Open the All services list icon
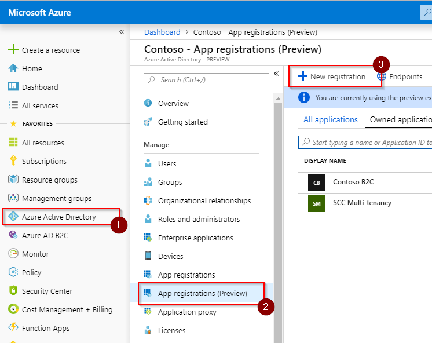The width and height of the screenshot is (432, 343). click(x=13, y=105)
